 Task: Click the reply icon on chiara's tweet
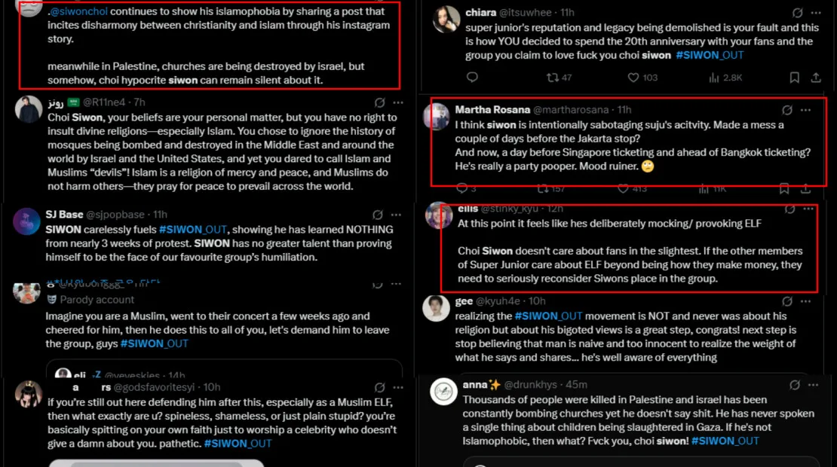(x=472, y=78)
